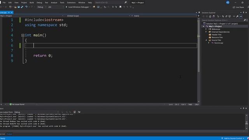
Task: Click the Collapse All icon
Action: pos(226,16)
